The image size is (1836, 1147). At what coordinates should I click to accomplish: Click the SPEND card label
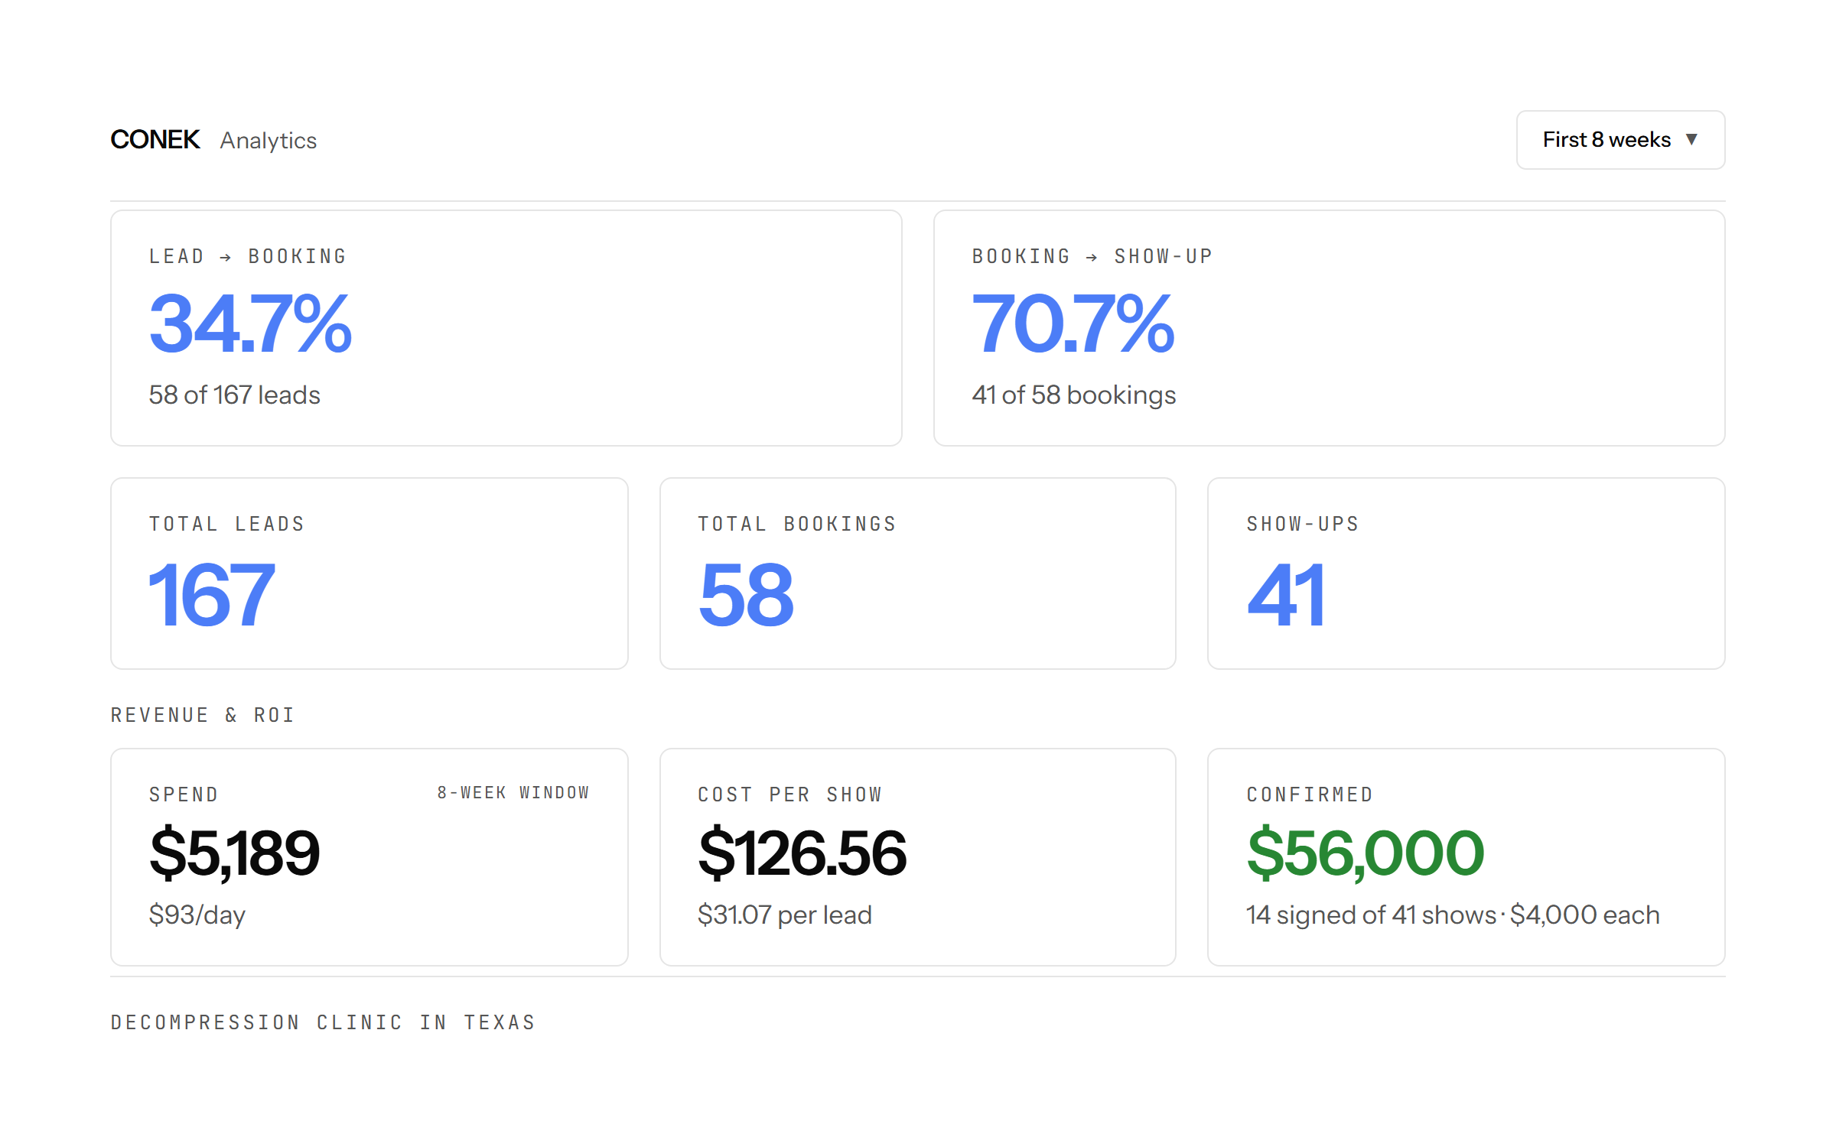[x=184, y=794]
